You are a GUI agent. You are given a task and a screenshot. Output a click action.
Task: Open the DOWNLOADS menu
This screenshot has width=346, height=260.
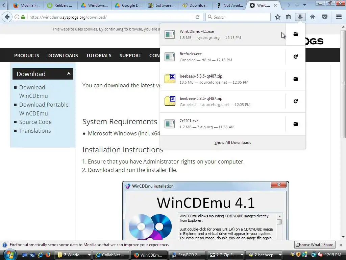pyautogui.click(x=63, y=56)
